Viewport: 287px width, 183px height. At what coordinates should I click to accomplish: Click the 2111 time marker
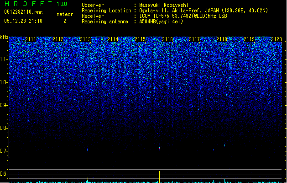[x=31, y=39]
